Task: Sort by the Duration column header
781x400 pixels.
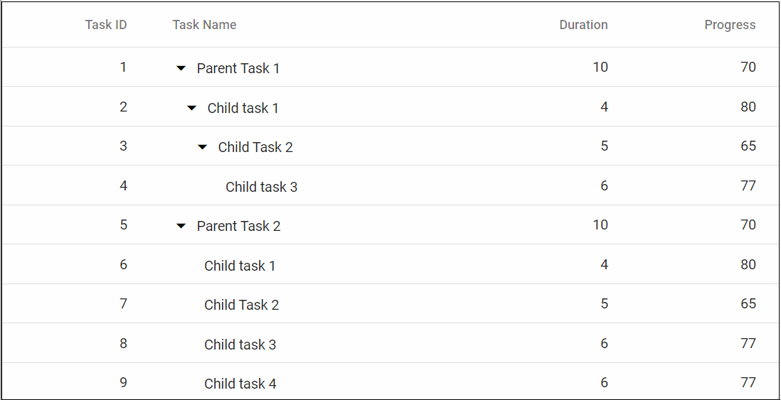Action: [583, 25]
